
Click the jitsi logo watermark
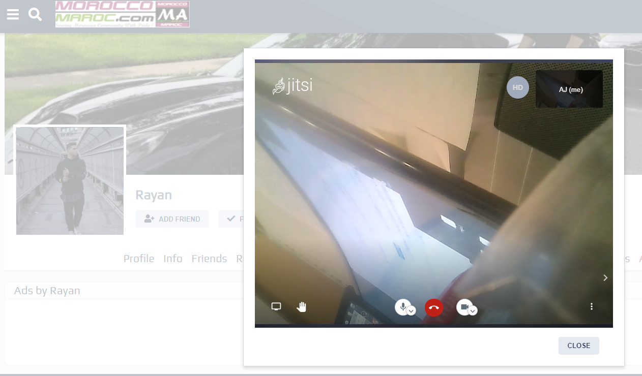tap(293, 86)
